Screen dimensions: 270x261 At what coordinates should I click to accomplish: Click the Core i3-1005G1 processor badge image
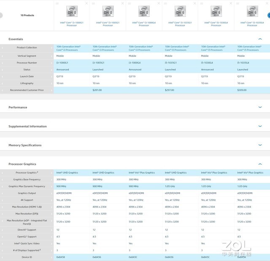click(108, 11)
